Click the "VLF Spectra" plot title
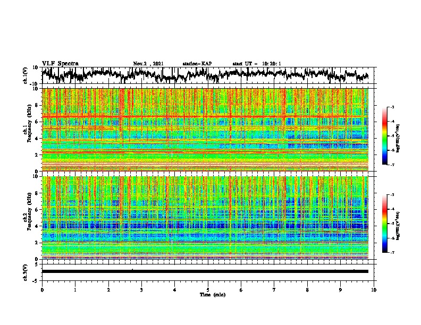 coord(60,64)
